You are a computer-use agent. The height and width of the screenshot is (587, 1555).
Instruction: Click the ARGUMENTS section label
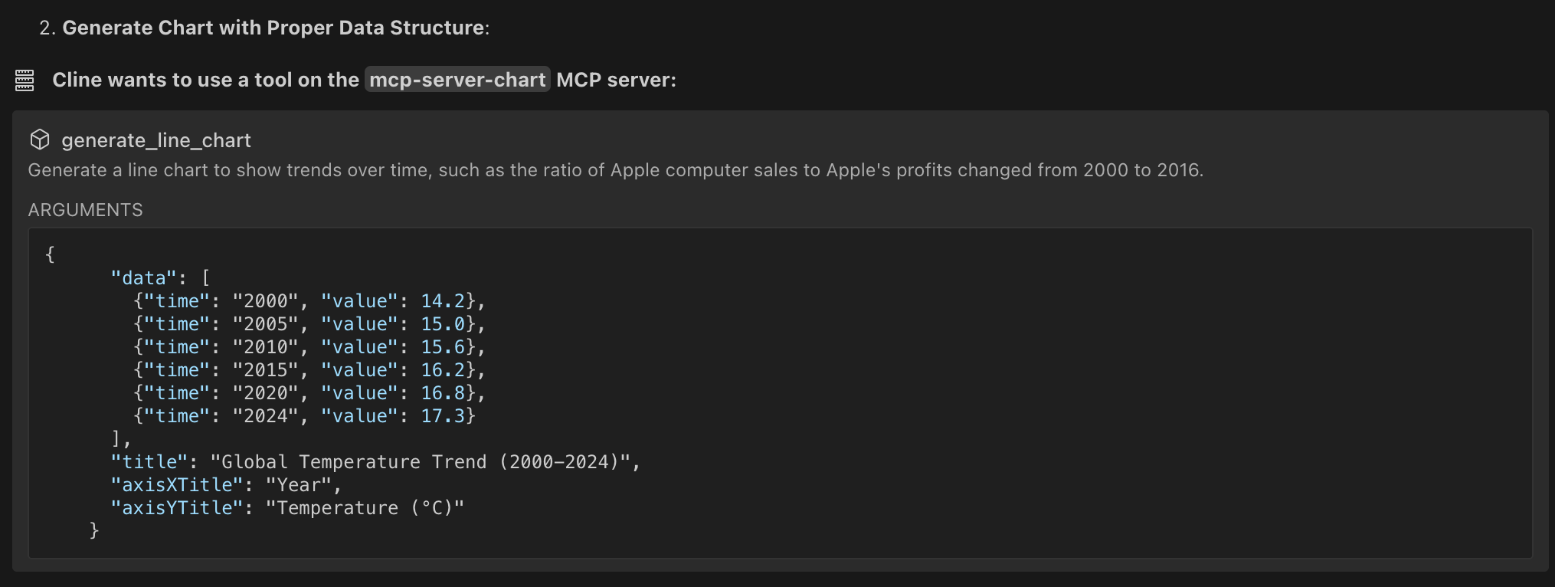click(x=86, y=210)
